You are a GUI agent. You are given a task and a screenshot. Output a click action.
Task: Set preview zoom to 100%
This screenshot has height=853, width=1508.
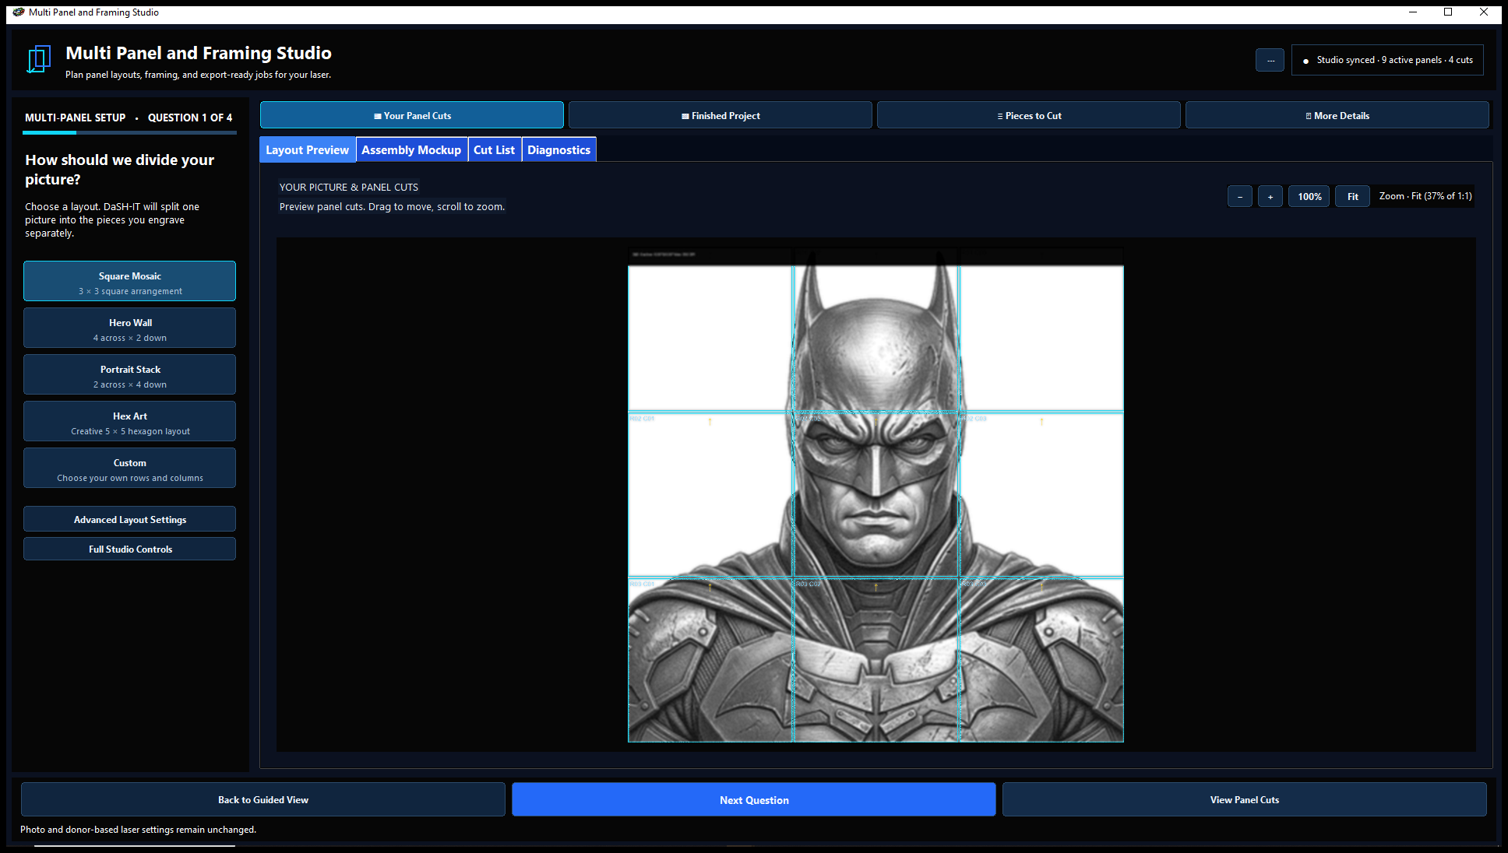coord(1309,196)
